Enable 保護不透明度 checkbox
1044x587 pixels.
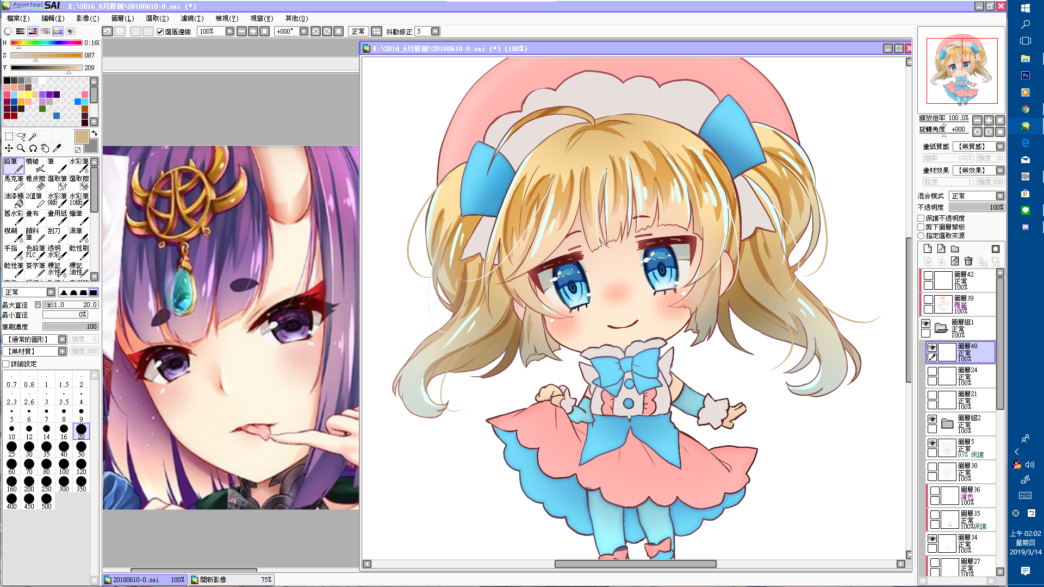click(x=921, y=218)
